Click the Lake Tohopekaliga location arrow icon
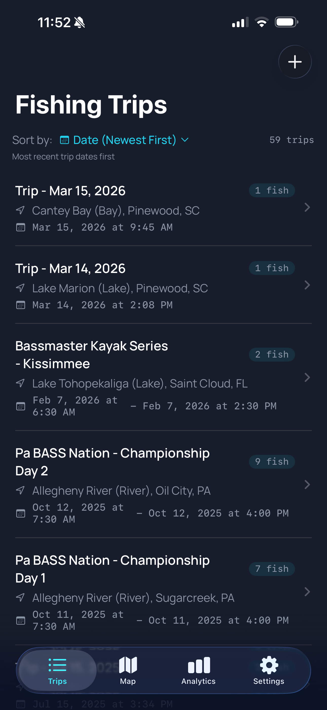 click(20, 383)
